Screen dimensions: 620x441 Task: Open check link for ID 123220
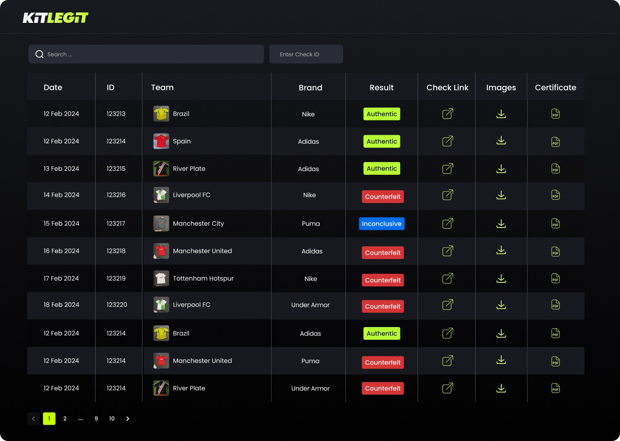(448, 305)
